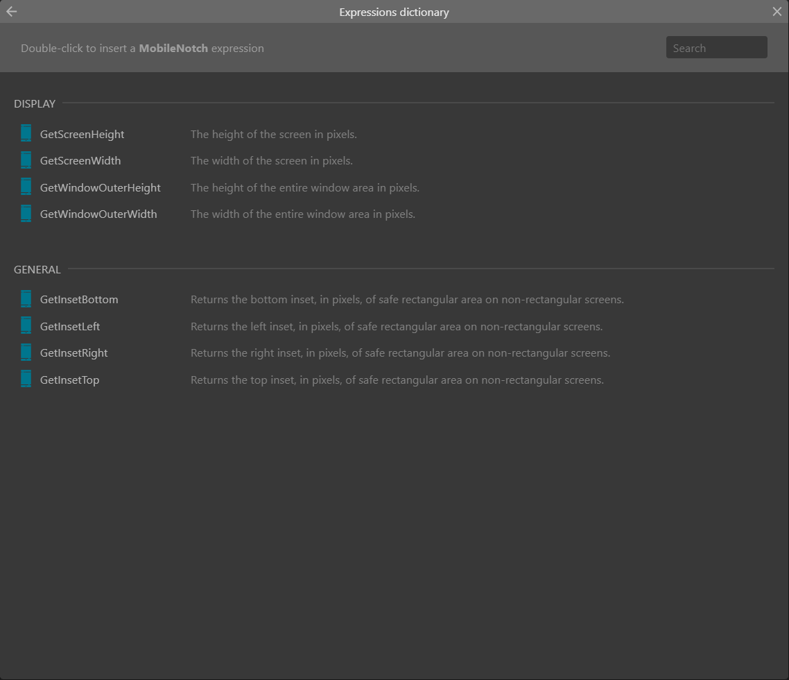Select the GetInsetTop expression name
The width and height of the screenshot is (789, 680).
pos(69,380)
